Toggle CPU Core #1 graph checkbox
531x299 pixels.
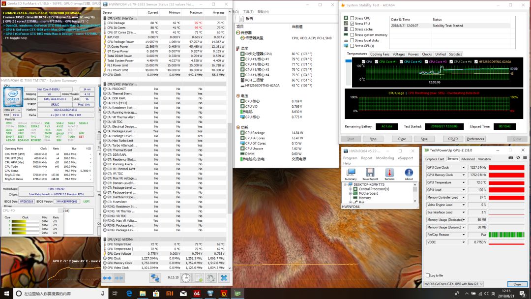[x=377, y=61]
